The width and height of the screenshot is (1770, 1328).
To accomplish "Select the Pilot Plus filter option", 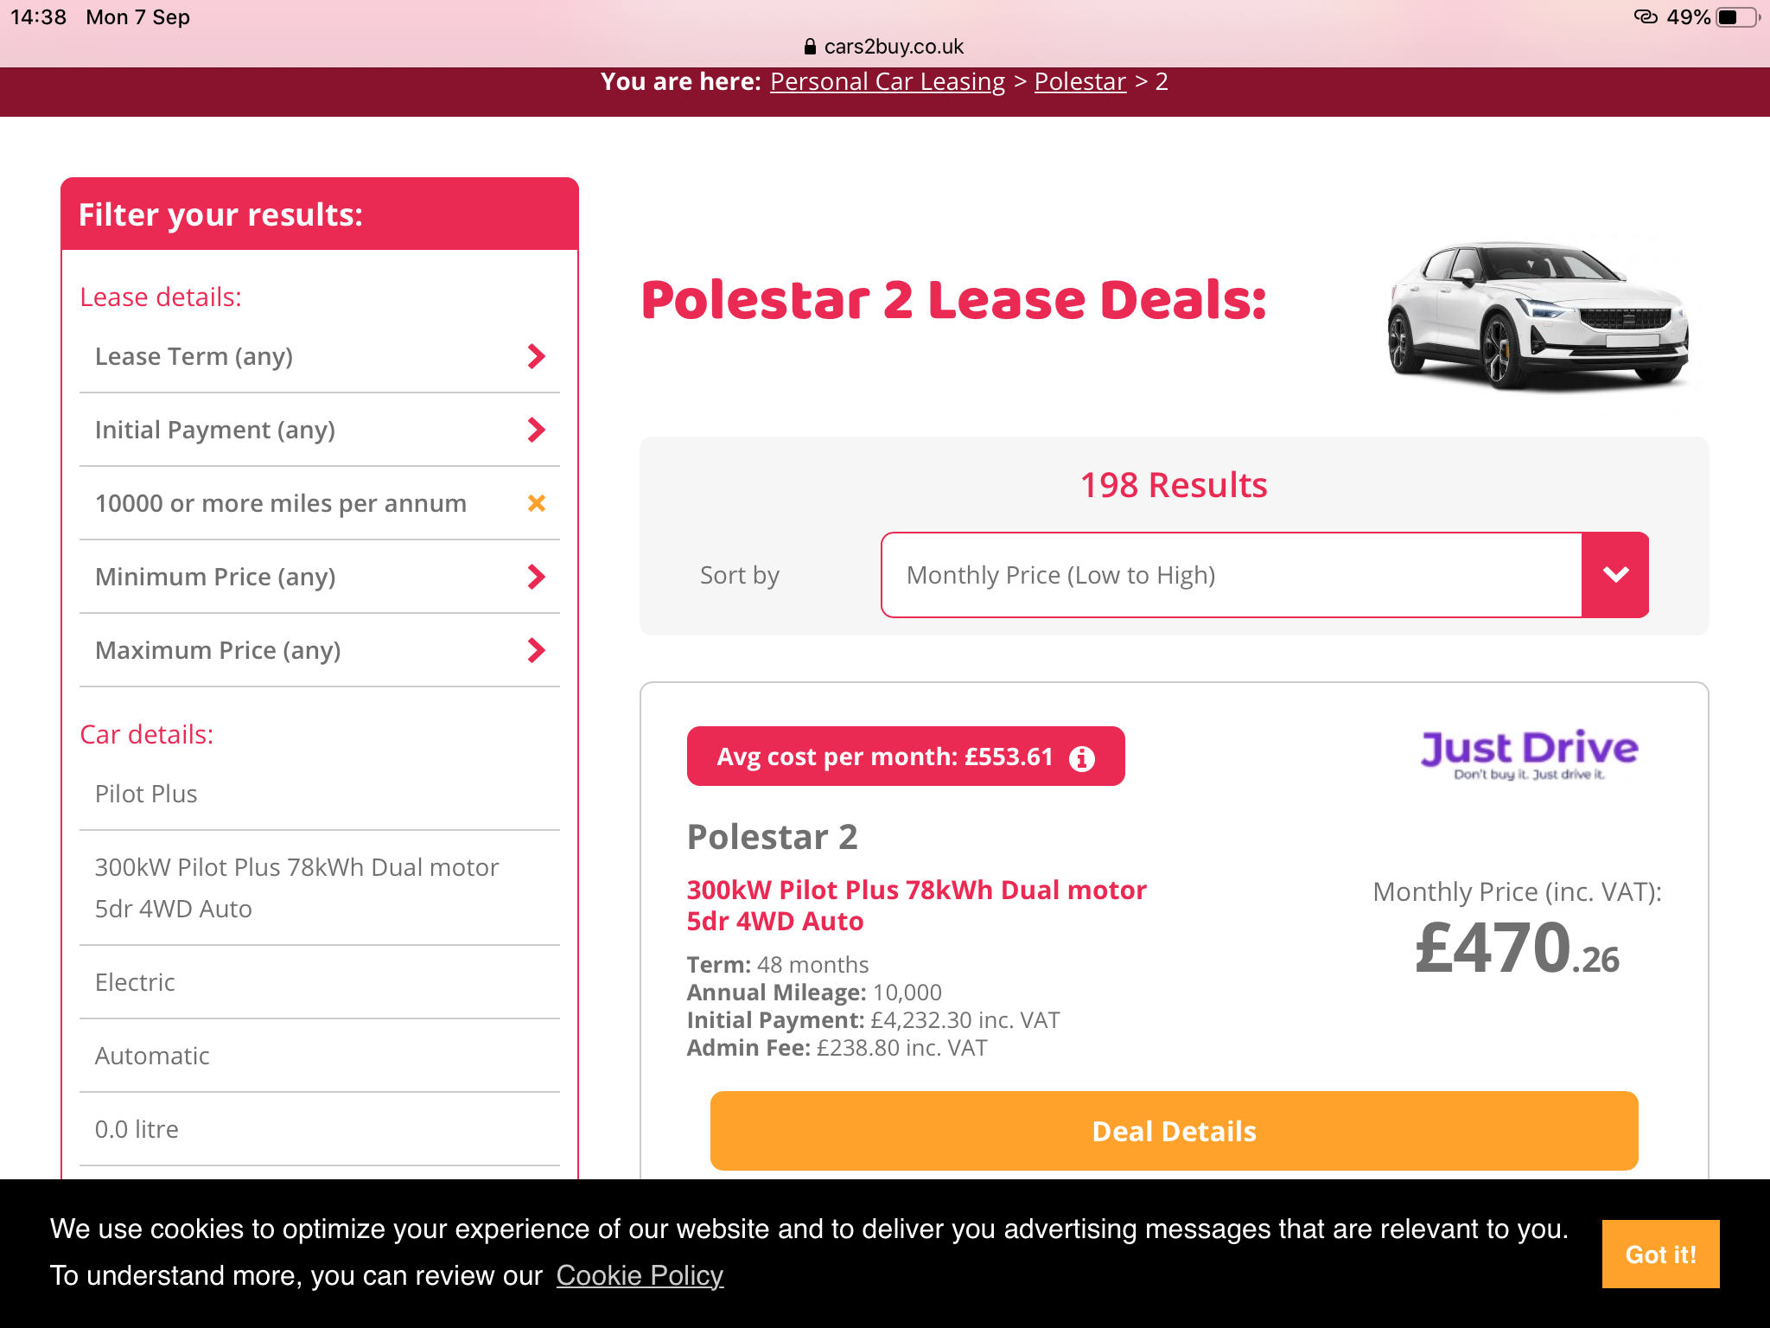I will [320, 794].
